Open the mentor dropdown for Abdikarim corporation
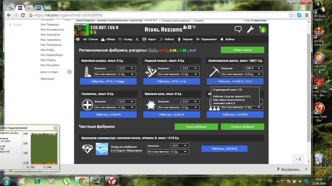Image resolution: width=332 pixels, height=186 pixels. [x=168, y=152]
